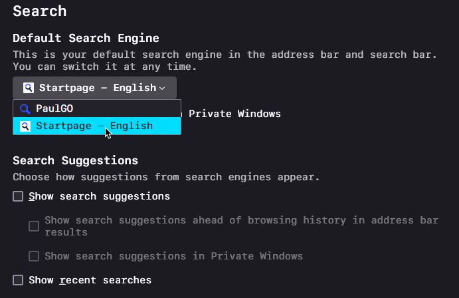Click text "Choose how suggestions from search engines appear."
The image size is (459, 298).
[x=166, y=178]
